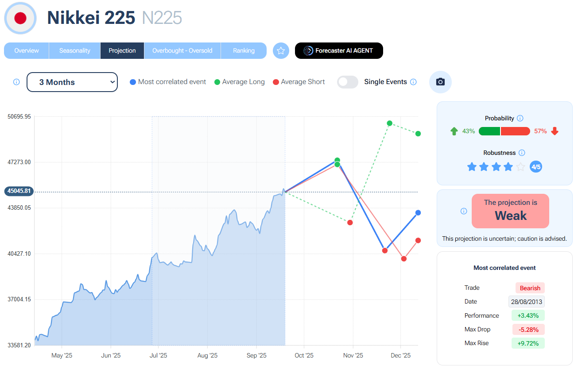The width and height of the screenshot is (578, 369).
Task: Toggle Most correlated event legend series
Action: [168, 82]
